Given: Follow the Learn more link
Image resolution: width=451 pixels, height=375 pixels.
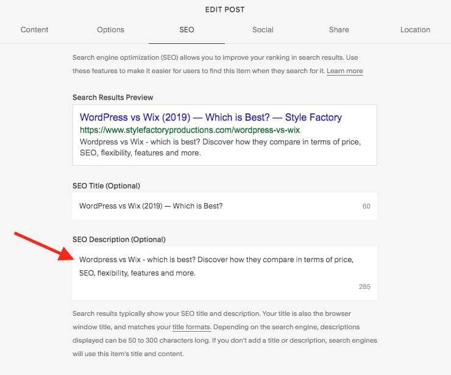Looking at the screenshot, I should 344,71.
